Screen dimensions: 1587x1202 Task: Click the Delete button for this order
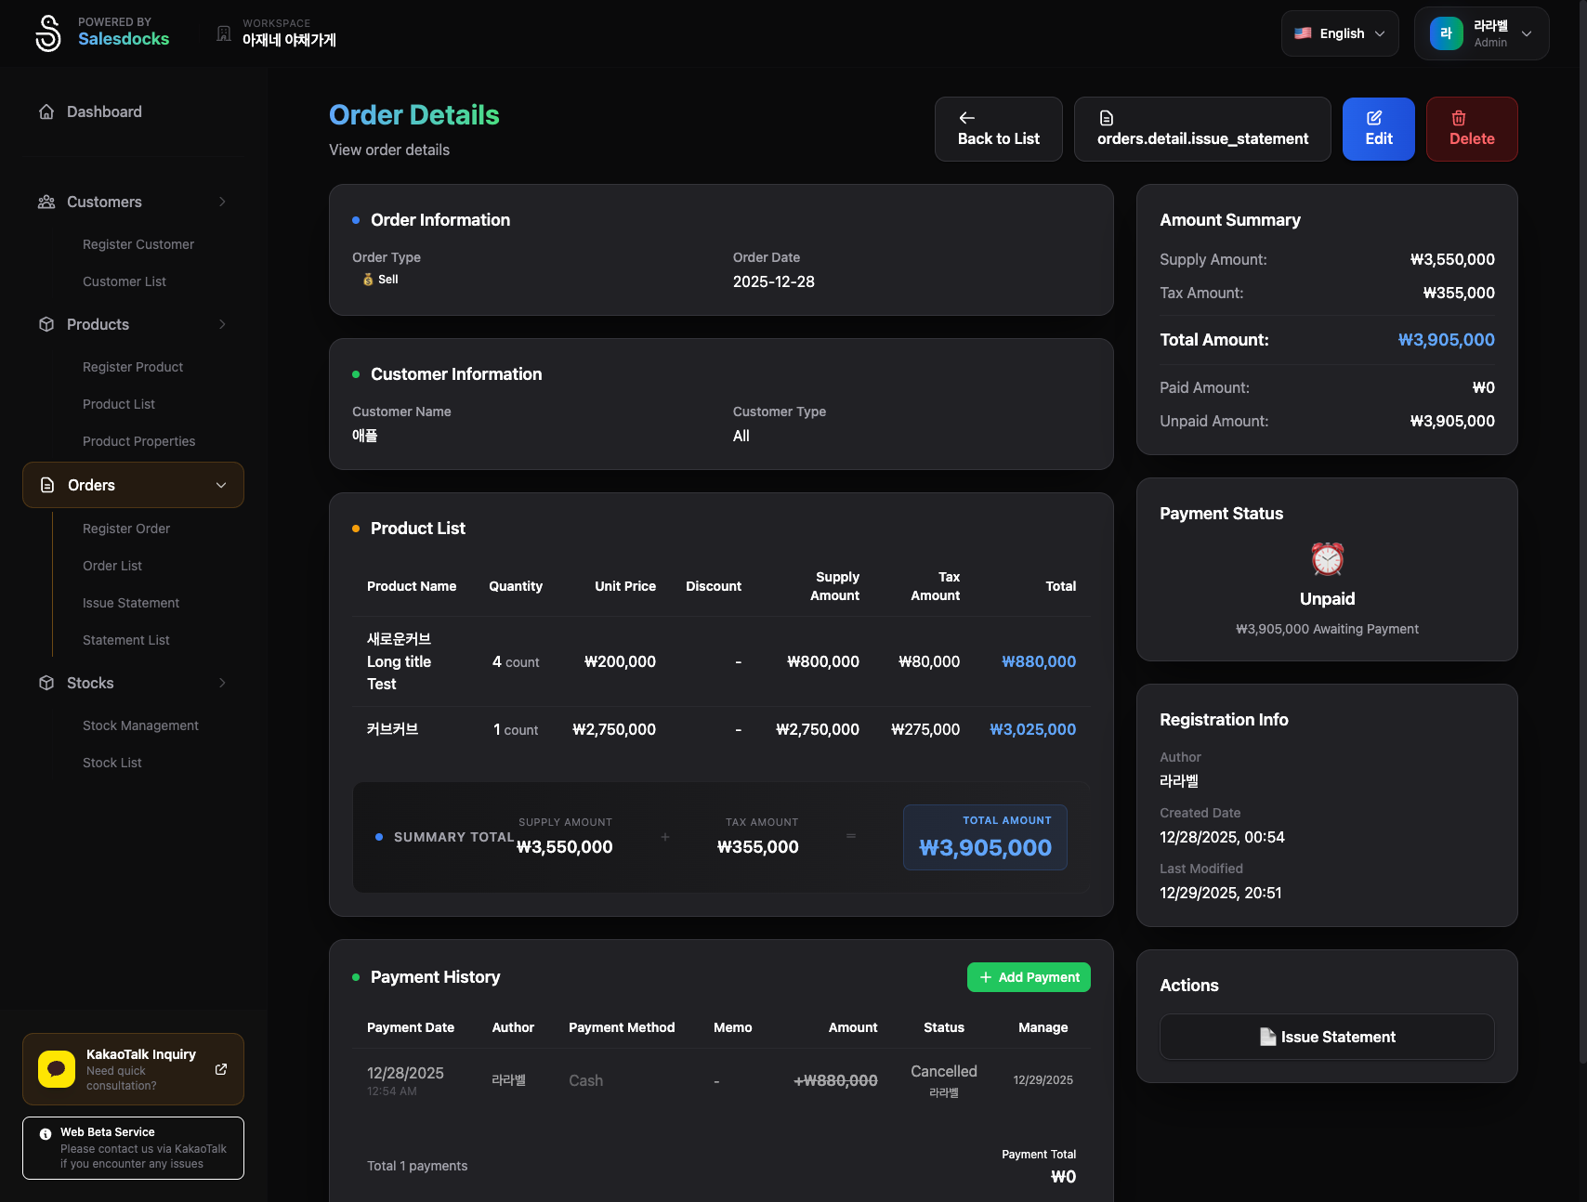(1472, 129)
